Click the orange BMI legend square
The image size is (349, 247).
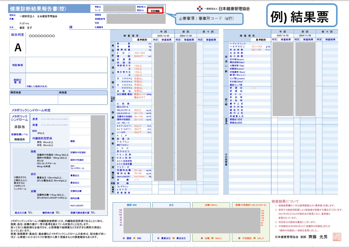[x=135, y=238]
